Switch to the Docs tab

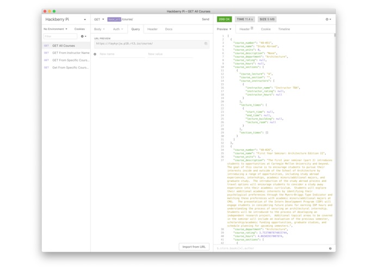[169, 29]
